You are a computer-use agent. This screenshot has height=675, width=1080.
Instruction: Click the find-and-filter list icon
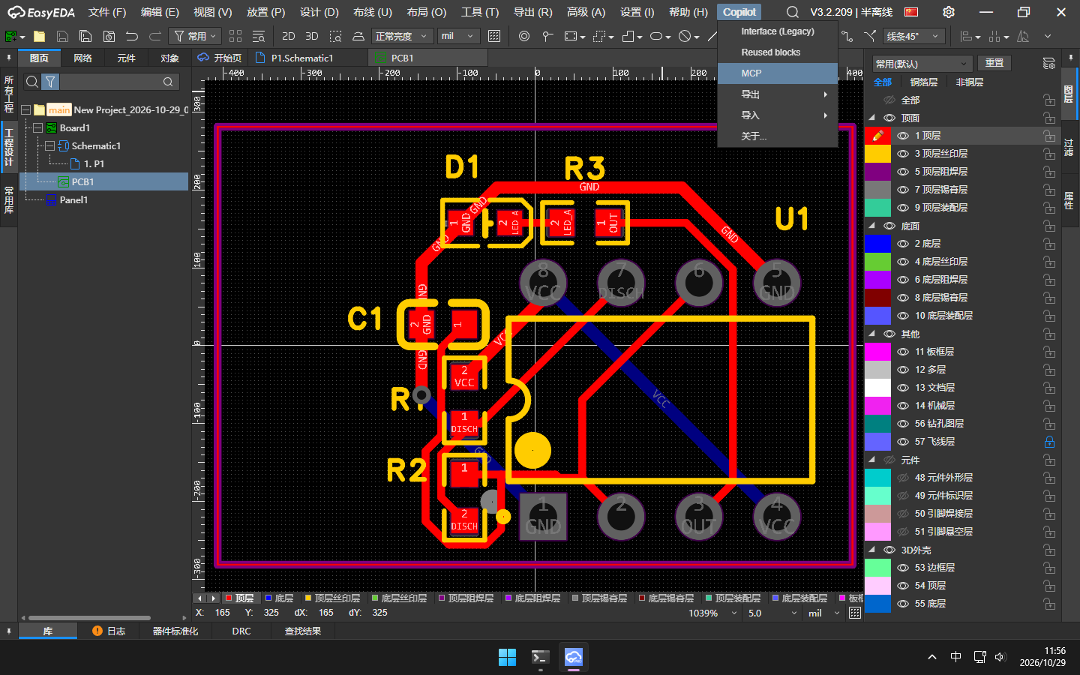[x=259, y=36]
